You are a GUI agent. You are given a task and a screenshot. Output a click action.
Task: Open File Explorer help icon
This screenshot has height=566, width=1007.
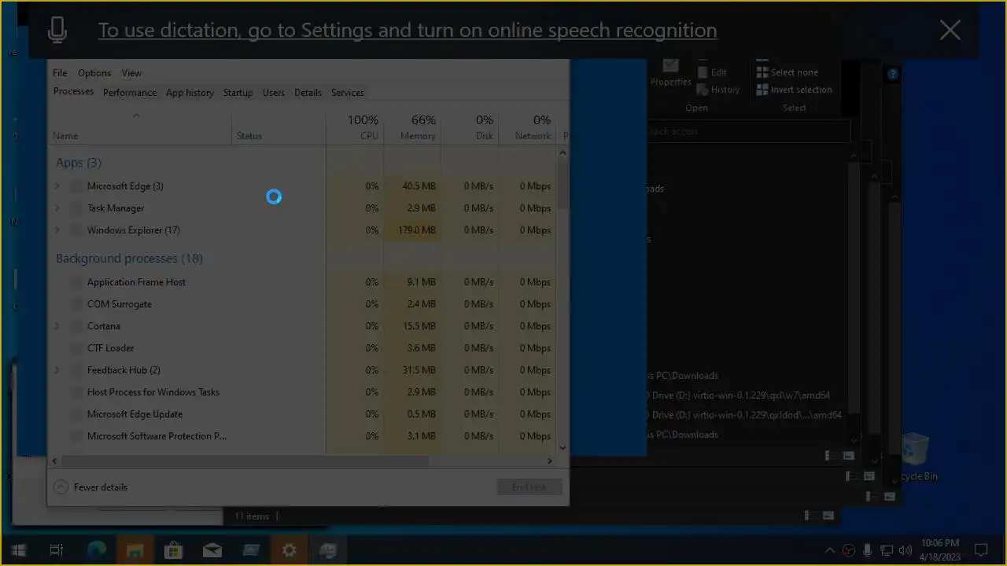pyautogui.click(x=893, y=74)
